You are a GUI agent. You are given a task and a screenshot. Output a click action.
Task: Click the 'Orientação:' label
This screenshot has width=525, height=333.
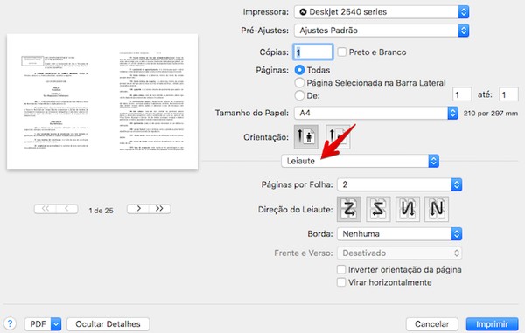point(266,137)
